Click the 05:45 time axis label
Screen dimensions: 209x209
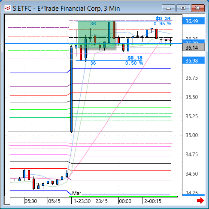tap(55, 201)
